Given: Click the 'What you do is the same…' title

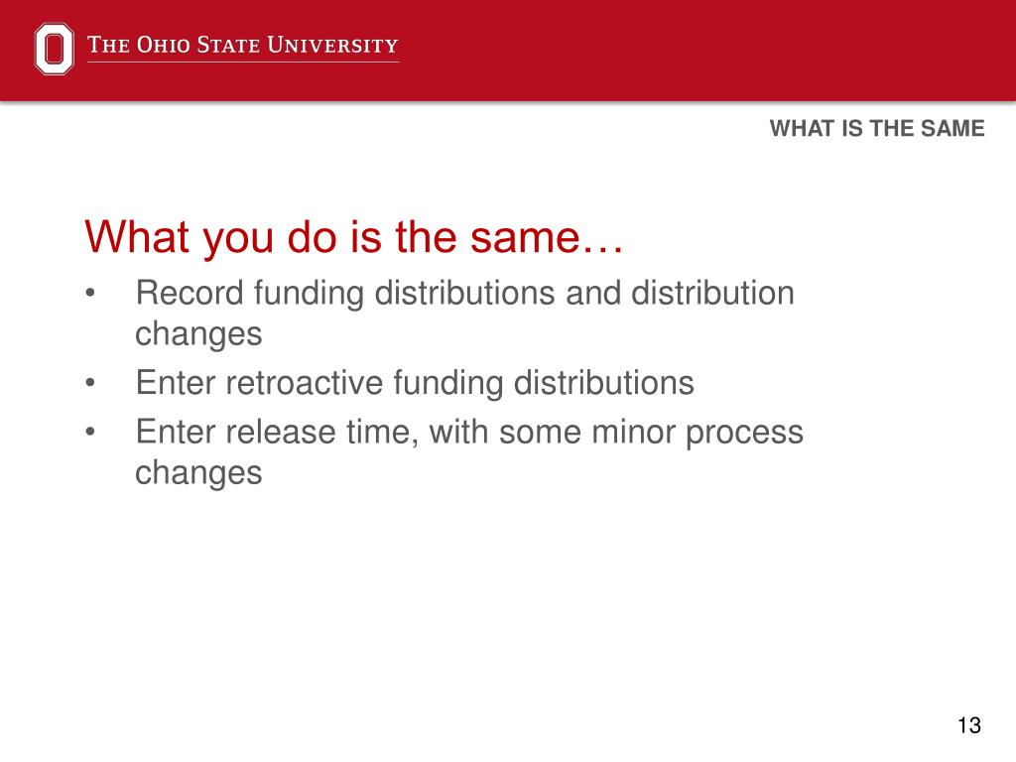Looking at the screenshot, I should point(354,236).
